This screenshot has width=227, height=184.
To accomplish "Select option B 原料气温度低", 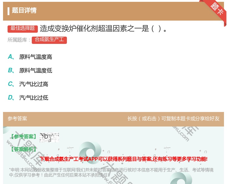I will pos(30,71).
